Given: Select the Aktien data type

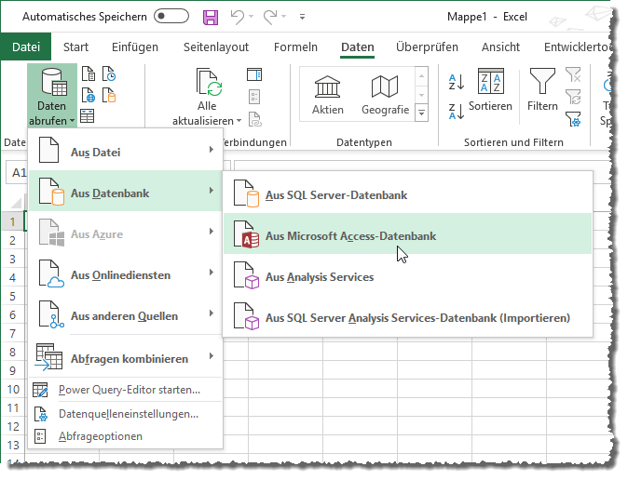Looking at the screenshot, I should coord(328,95).
